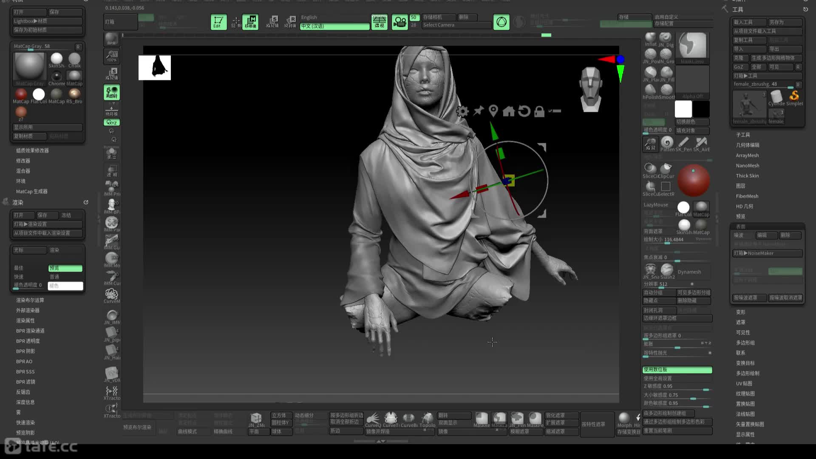Screen dimensions: 816x459
Task: Select 中文 (汉语) language option
Action: [x=334, y=26]
